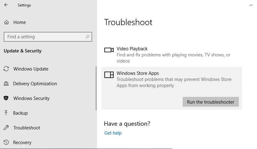Expand the Video Playback troubleshooter entry
The height and width of the screenshot is (149, 257).
pos(171,55)
